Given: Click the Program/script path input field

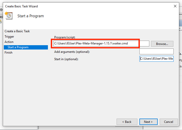Looking at the screenshot, I should [101, 43].
